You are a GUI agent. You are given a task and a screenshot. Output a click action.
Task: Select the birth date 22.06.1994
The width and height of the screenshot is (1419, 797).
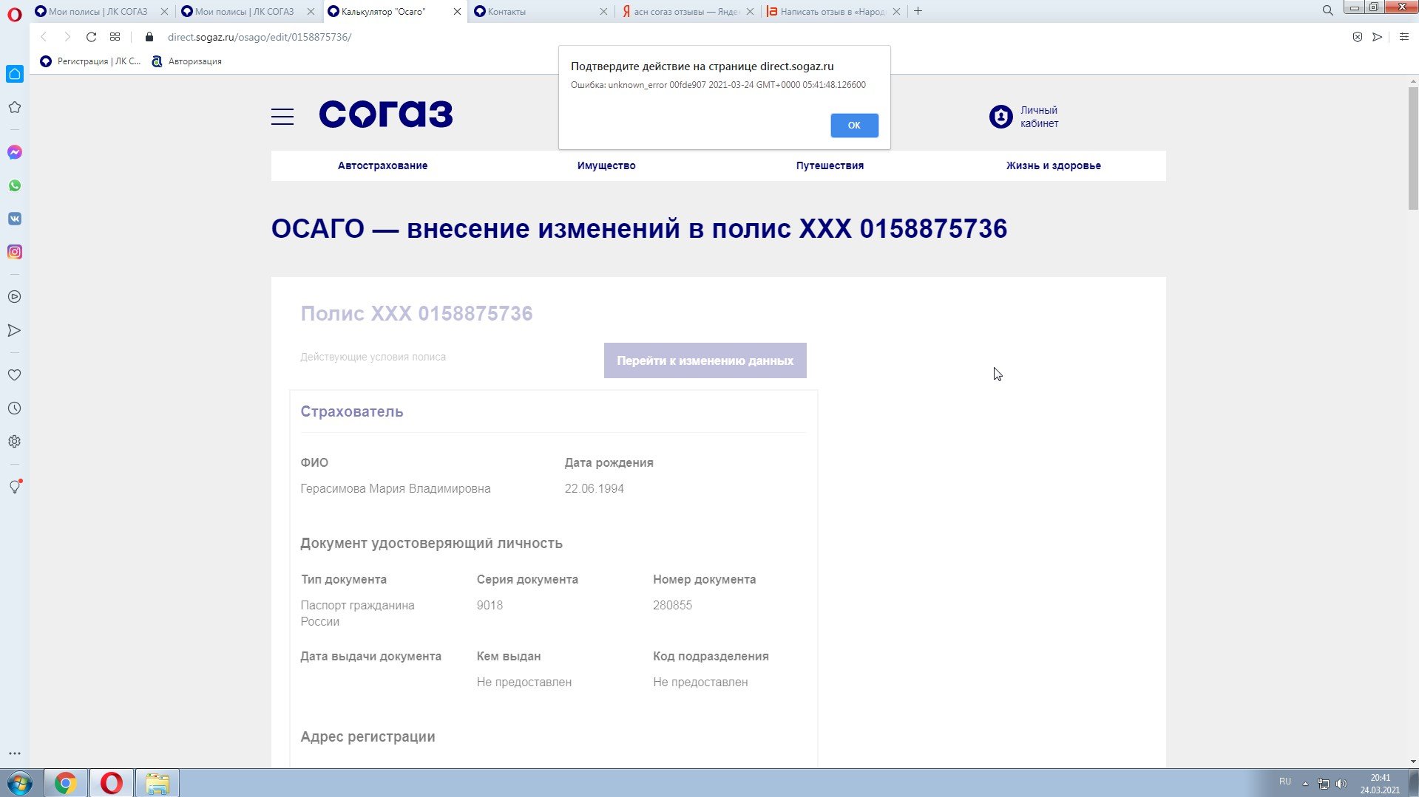pyautogui.click(x=595, y=489)
